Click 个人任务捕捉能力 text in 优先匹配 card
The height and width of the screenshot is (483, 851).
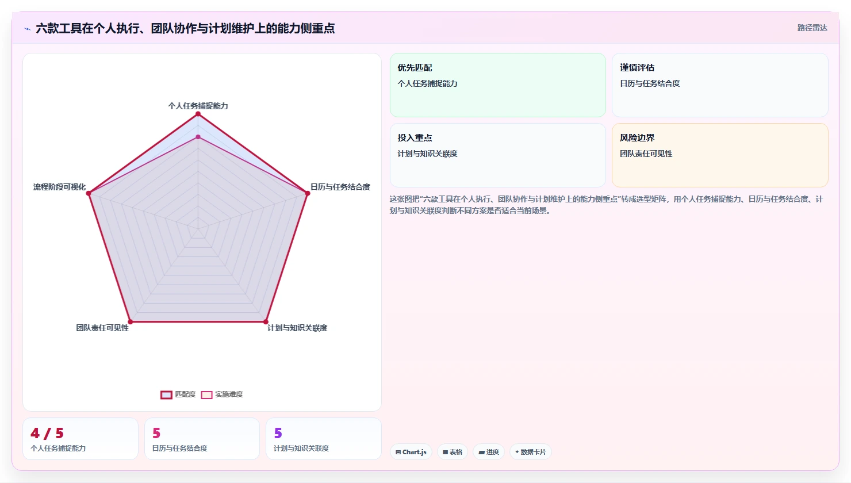[x=427, y=83]
